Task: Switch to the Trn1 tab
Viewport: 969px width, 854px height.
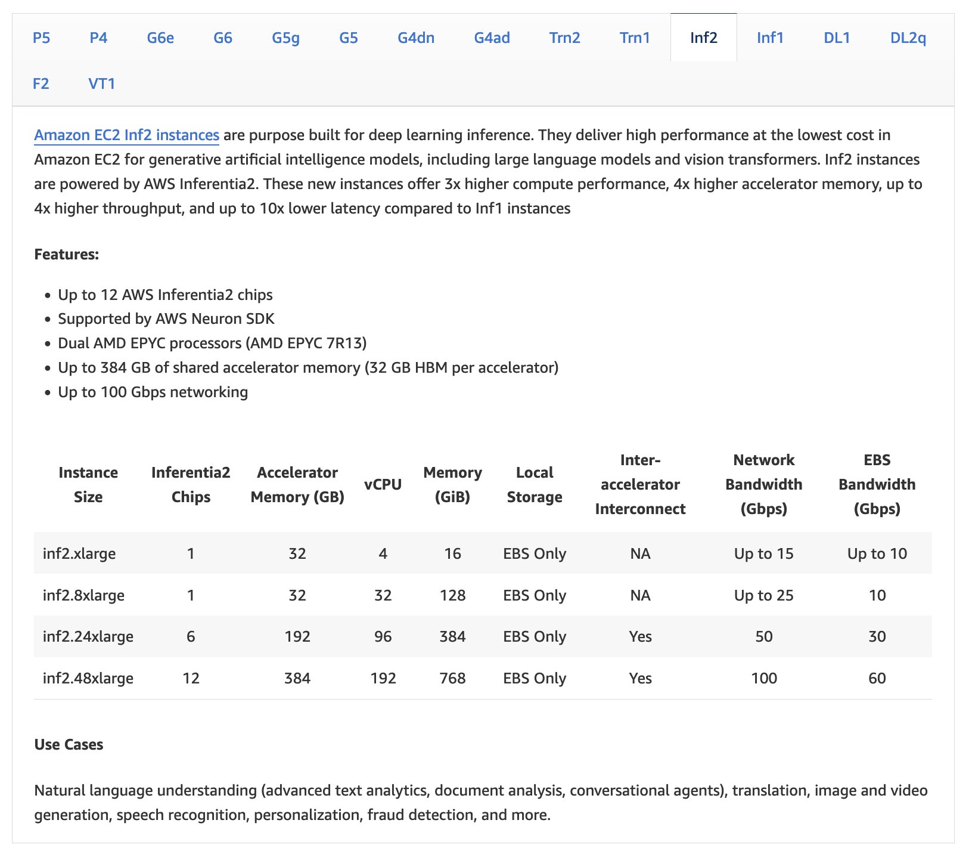Action: point(635,38)
